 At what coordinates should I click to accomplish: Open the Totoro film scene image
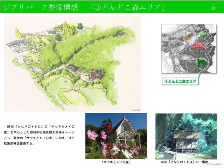pos(186,136)
